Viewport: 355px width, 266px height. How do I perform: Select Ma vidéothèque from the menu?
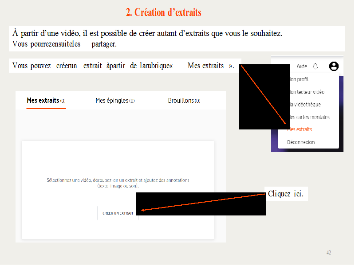[304, 105]
